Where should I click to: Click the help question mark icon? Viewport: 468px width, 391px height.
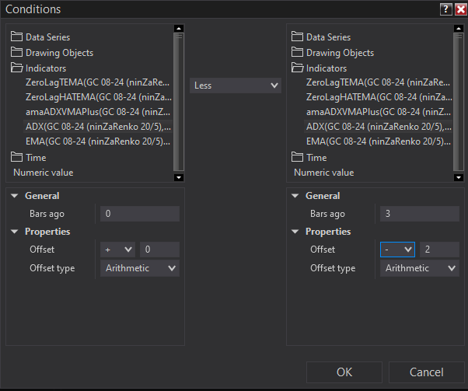coord(445,9)
